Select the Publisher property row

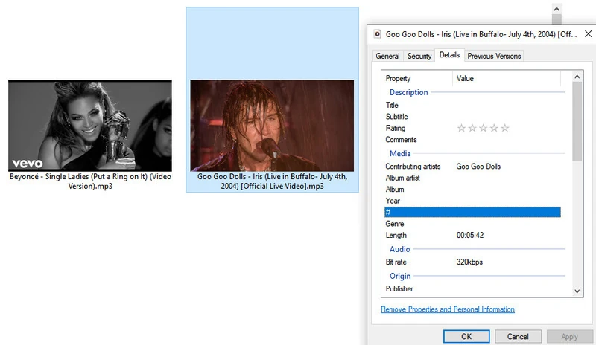click(472, 288)
